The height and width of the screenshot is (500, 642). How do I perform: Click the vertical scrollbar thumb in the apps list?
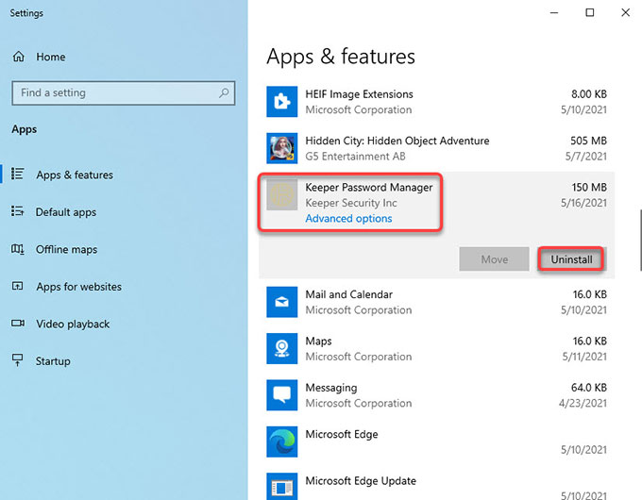click(x=640, y=241)
